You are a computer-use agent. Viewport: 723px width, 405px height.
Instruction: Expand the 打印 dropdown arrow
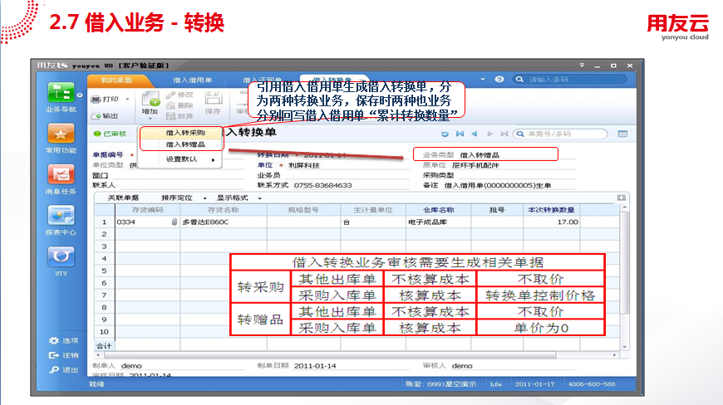pos(127,99)
